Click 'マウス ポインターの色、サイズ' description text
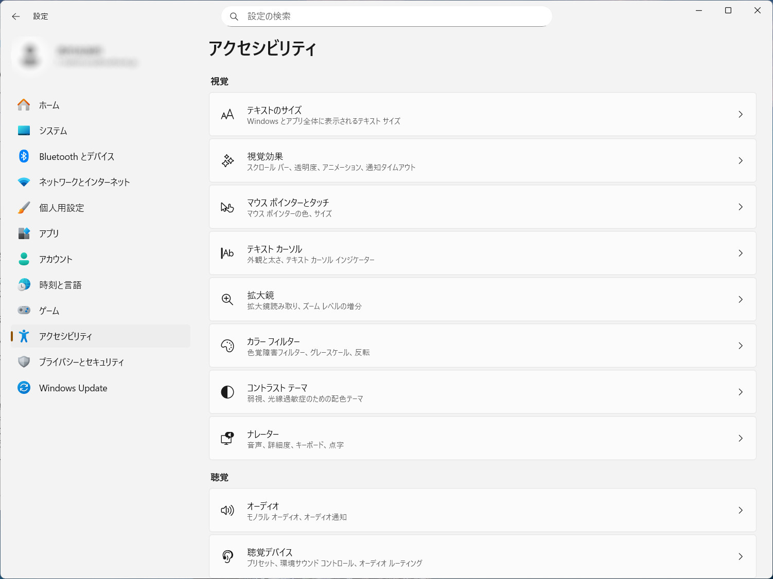Screen dimensions: 773x579 click(x=289, y=214)
